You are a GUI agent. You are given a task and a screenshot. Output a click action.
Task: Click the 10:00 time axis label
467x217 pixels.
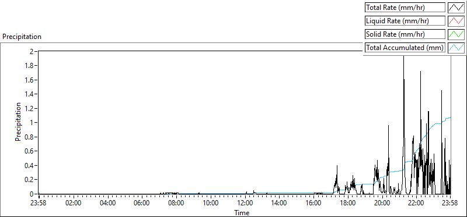[x=211, y=204]
